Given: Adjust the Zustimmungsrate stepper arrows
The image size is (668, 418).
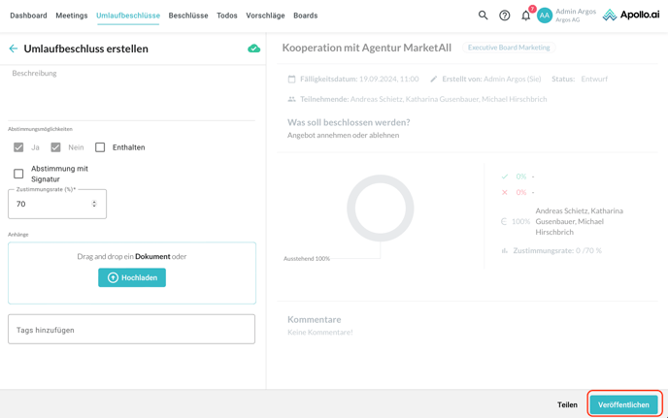Looking at the screenshot, I should point(94,205).
